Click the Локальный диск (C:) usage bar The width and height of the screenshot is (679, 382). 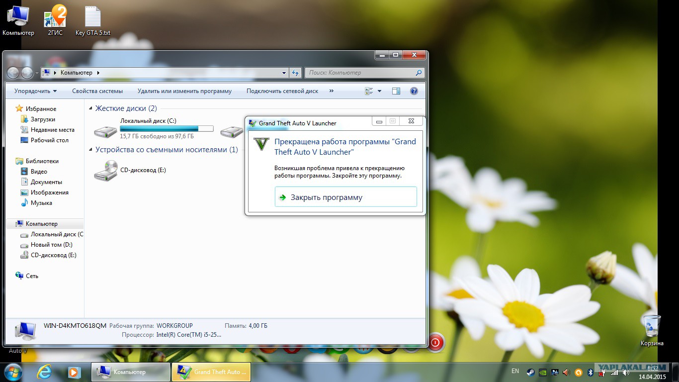(167, 129)
